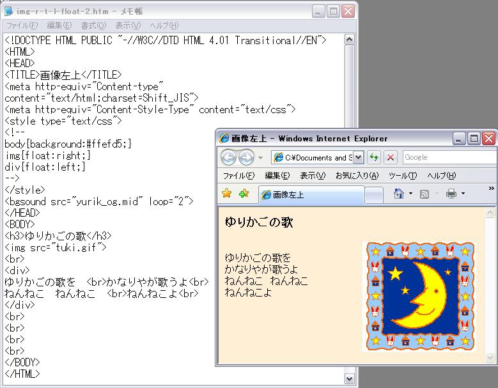Screen dimensions: 498x388
Task: Open the ヘルプ(H) menu in Internet Explorer
Action: click(x=442, y=176)
